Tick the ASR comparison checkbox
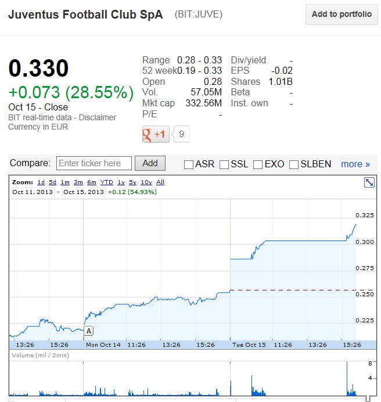Viewport: 381px width, 402px height. pos(189,164)
